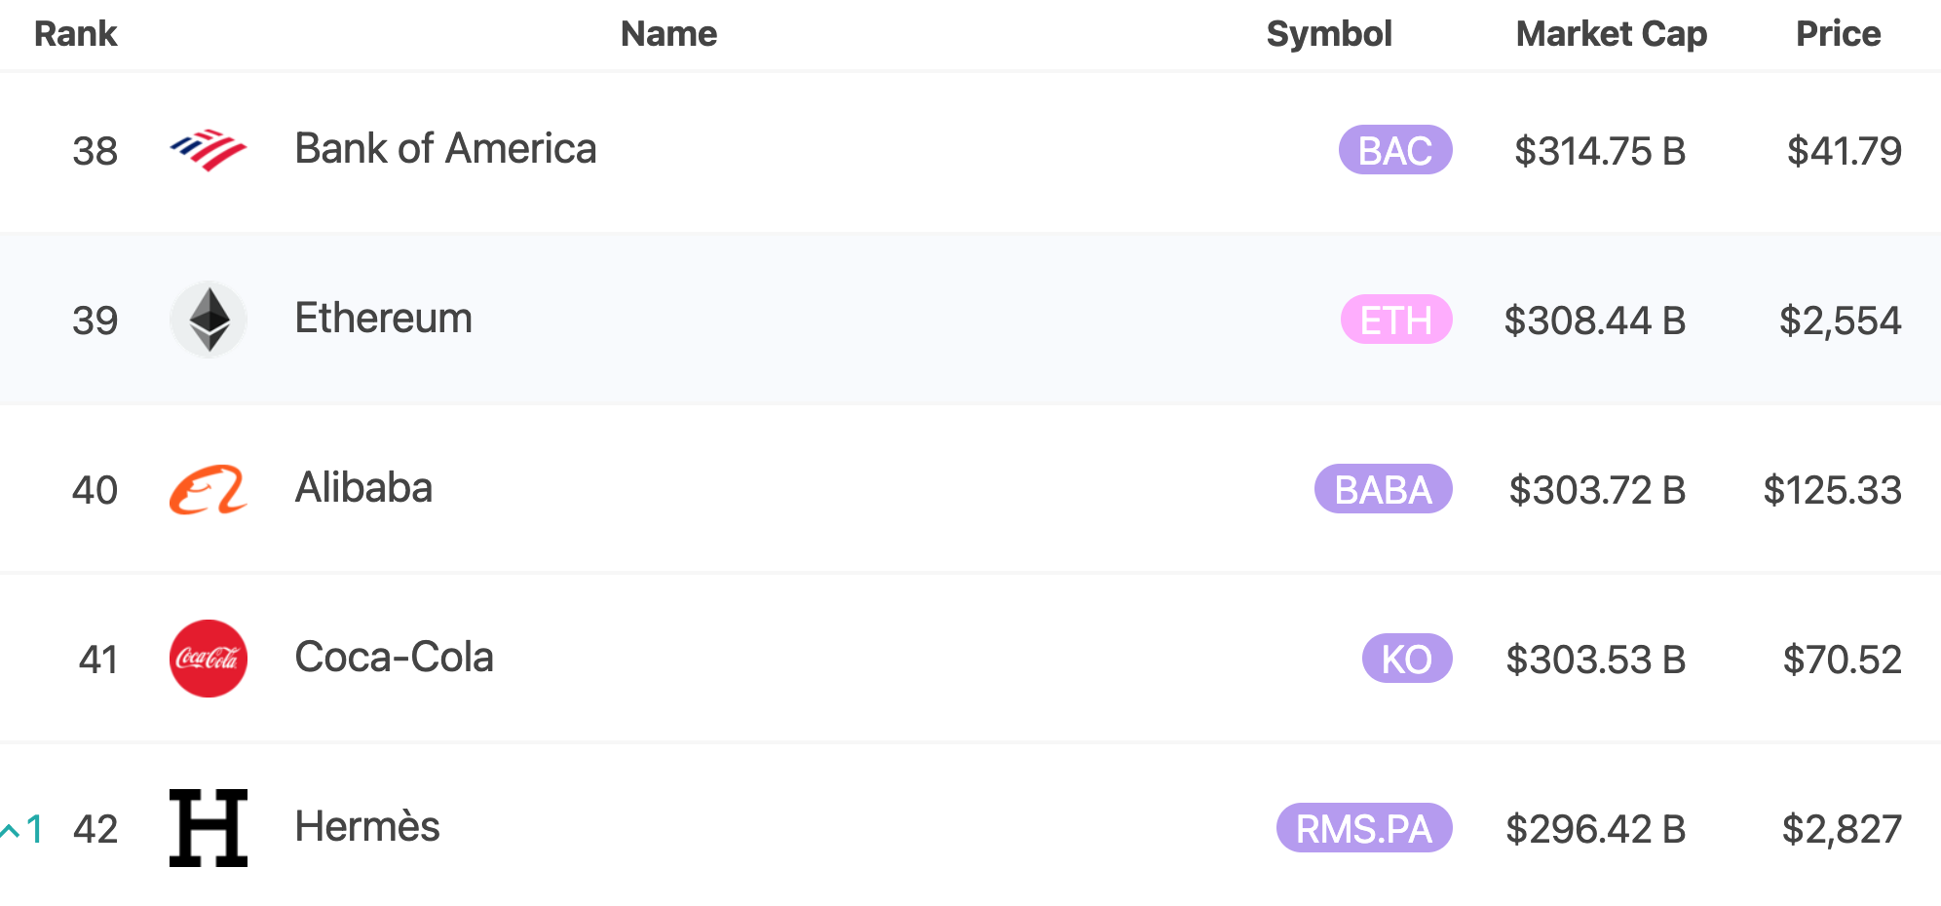Sort by the Symbol column header

1329,34
